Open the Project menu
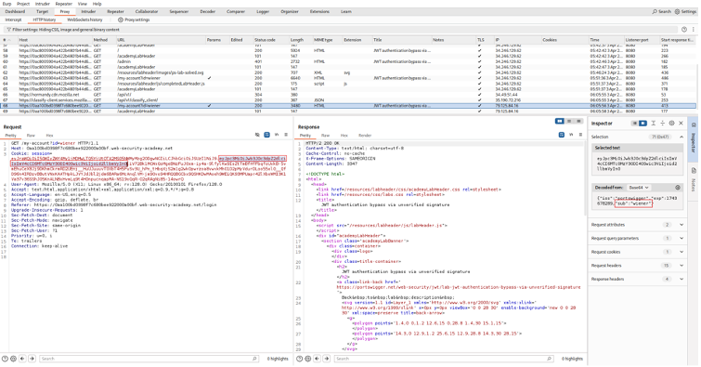This screenshot has height=367, width=701. point(23,4)
